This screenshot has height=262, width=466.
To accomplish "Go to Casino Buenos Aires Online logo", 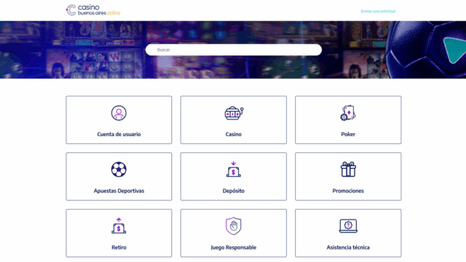I will click(93, 10).
